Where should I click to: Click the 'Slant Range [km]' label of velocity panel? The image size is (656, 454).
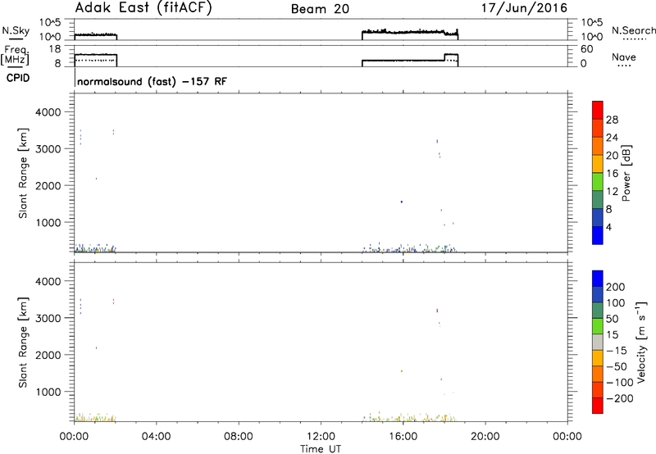tap(23, 343)
